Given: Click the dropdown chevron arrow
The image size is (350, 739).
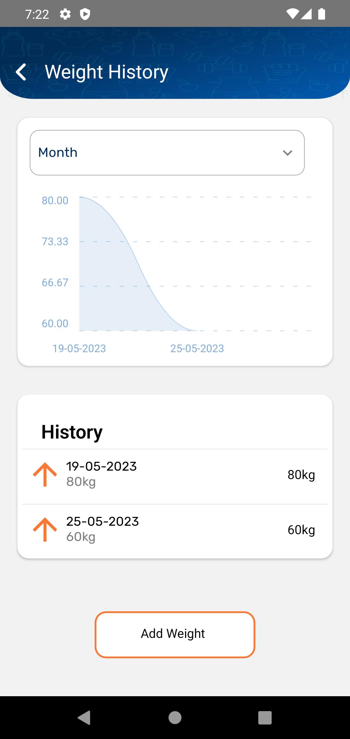Looking at the screenshot, I should [287, 153].
